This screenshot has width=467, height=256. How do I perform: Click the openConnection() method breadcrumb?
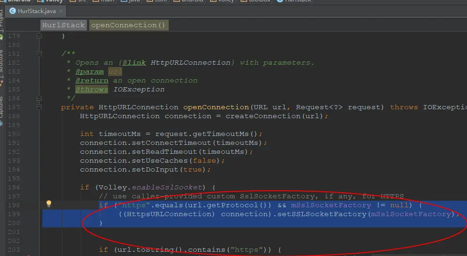128,25
